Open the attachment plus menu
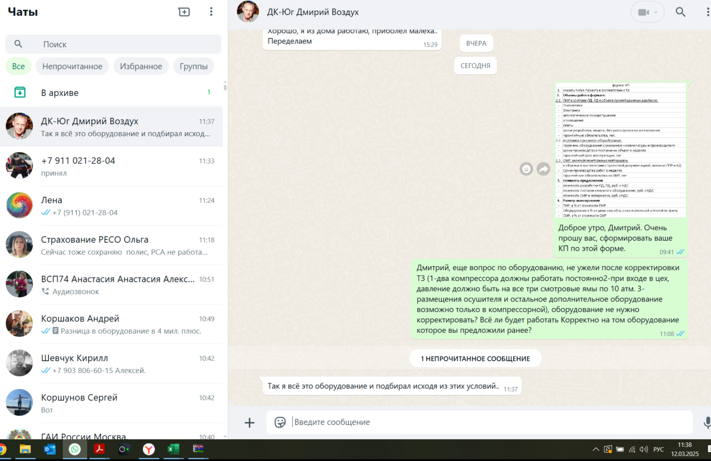The height and width of the screenshot is (461, 711). click(249, 423)
